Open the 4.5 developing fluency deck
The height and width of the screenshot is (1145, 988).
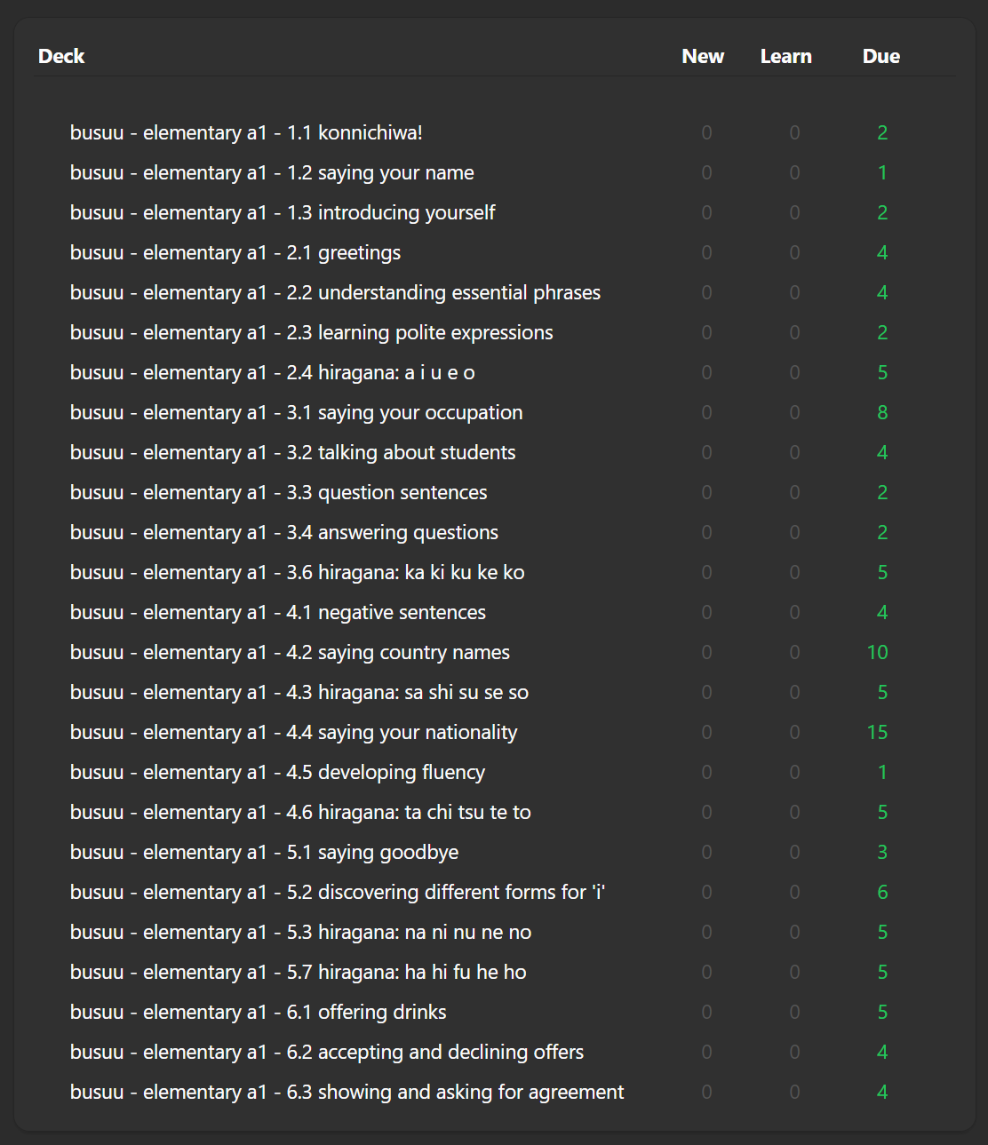(277, 773)
